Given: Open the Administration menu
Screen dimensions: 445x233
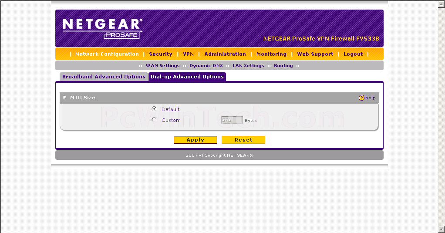Looking at the screenshot, I should click(x=225, y=54).
